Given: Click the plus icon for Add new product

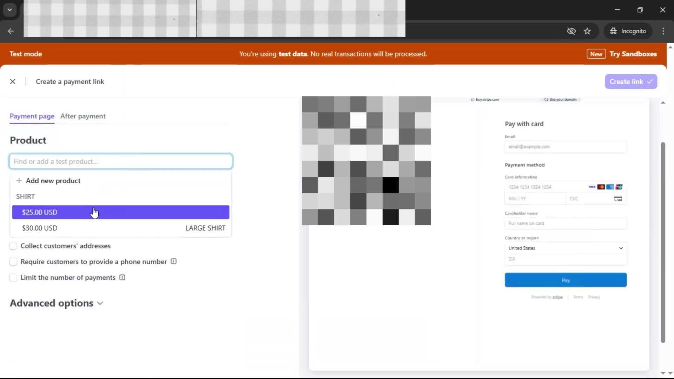Looking at the screenshot, I should tap(19, 180).
